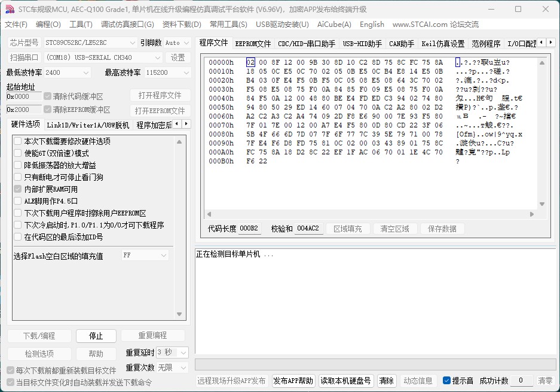Click hex view vertical scrollbar track
The width and height of the screenshot is (560, 392).
542,133
